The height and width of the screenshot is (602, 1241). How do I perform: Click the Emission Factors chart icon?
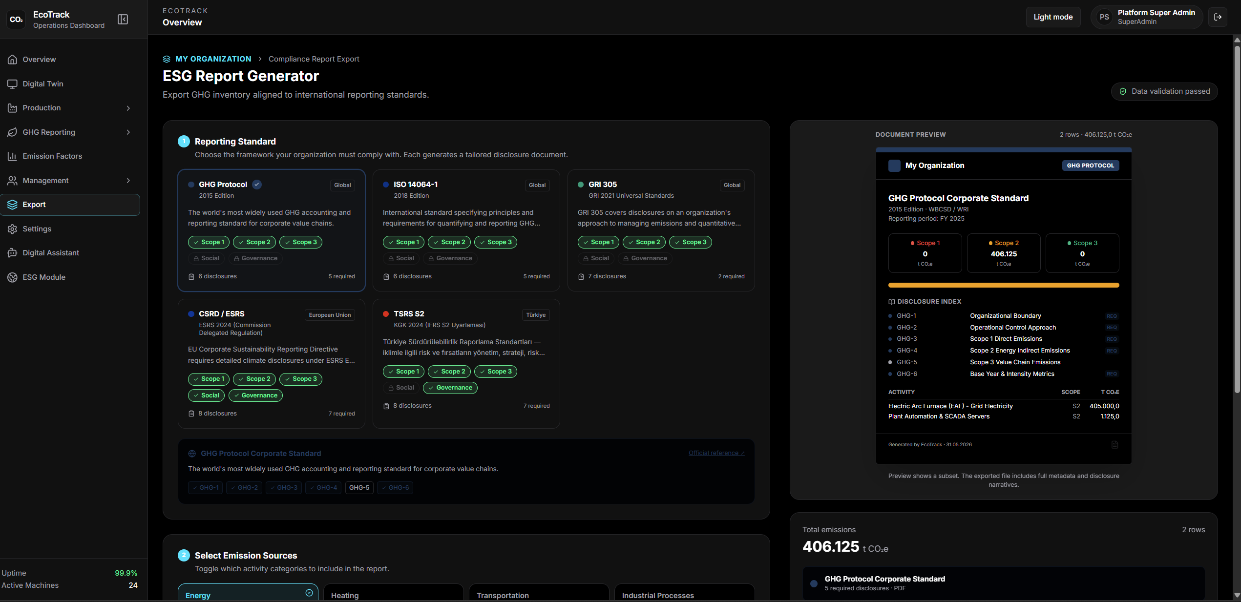13,156
